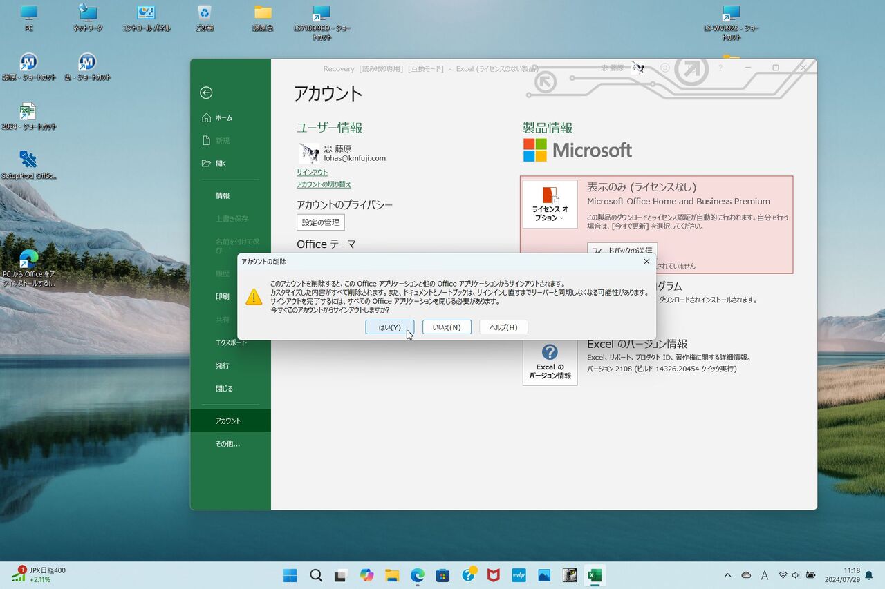The height and width of the screenshot is (589, 885).
Task: Click the 表示のみ (ライセンスなし) heading
Action: (642, 187)
